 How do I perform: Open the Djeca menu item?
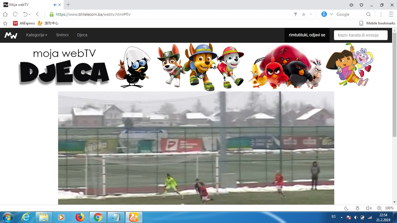82,35
